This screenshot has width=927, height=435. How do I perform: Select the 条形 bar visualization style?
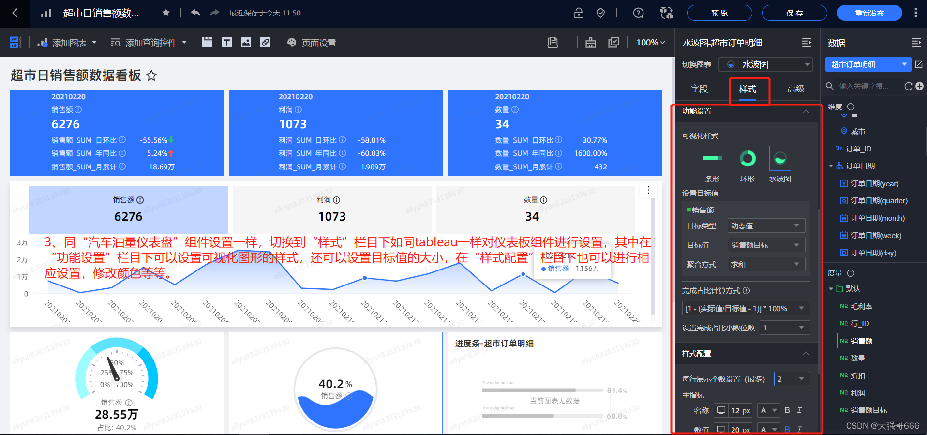[712, 165]
